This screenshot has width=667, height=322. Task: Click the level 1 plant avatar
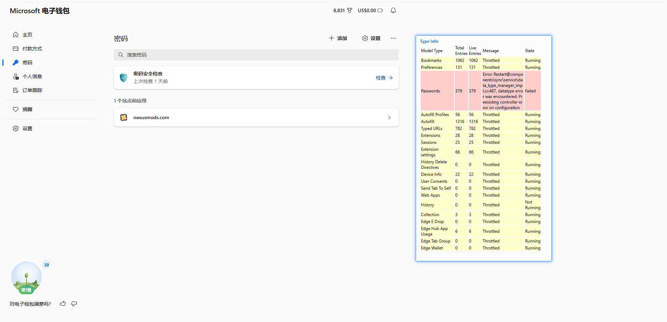tap(26, 278)
